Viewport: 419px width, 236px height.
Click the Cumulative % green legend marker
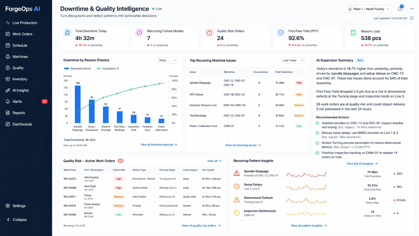click(99, 68)
